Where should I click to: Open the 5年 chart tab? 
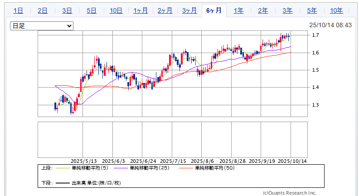[x=312, y=10]
